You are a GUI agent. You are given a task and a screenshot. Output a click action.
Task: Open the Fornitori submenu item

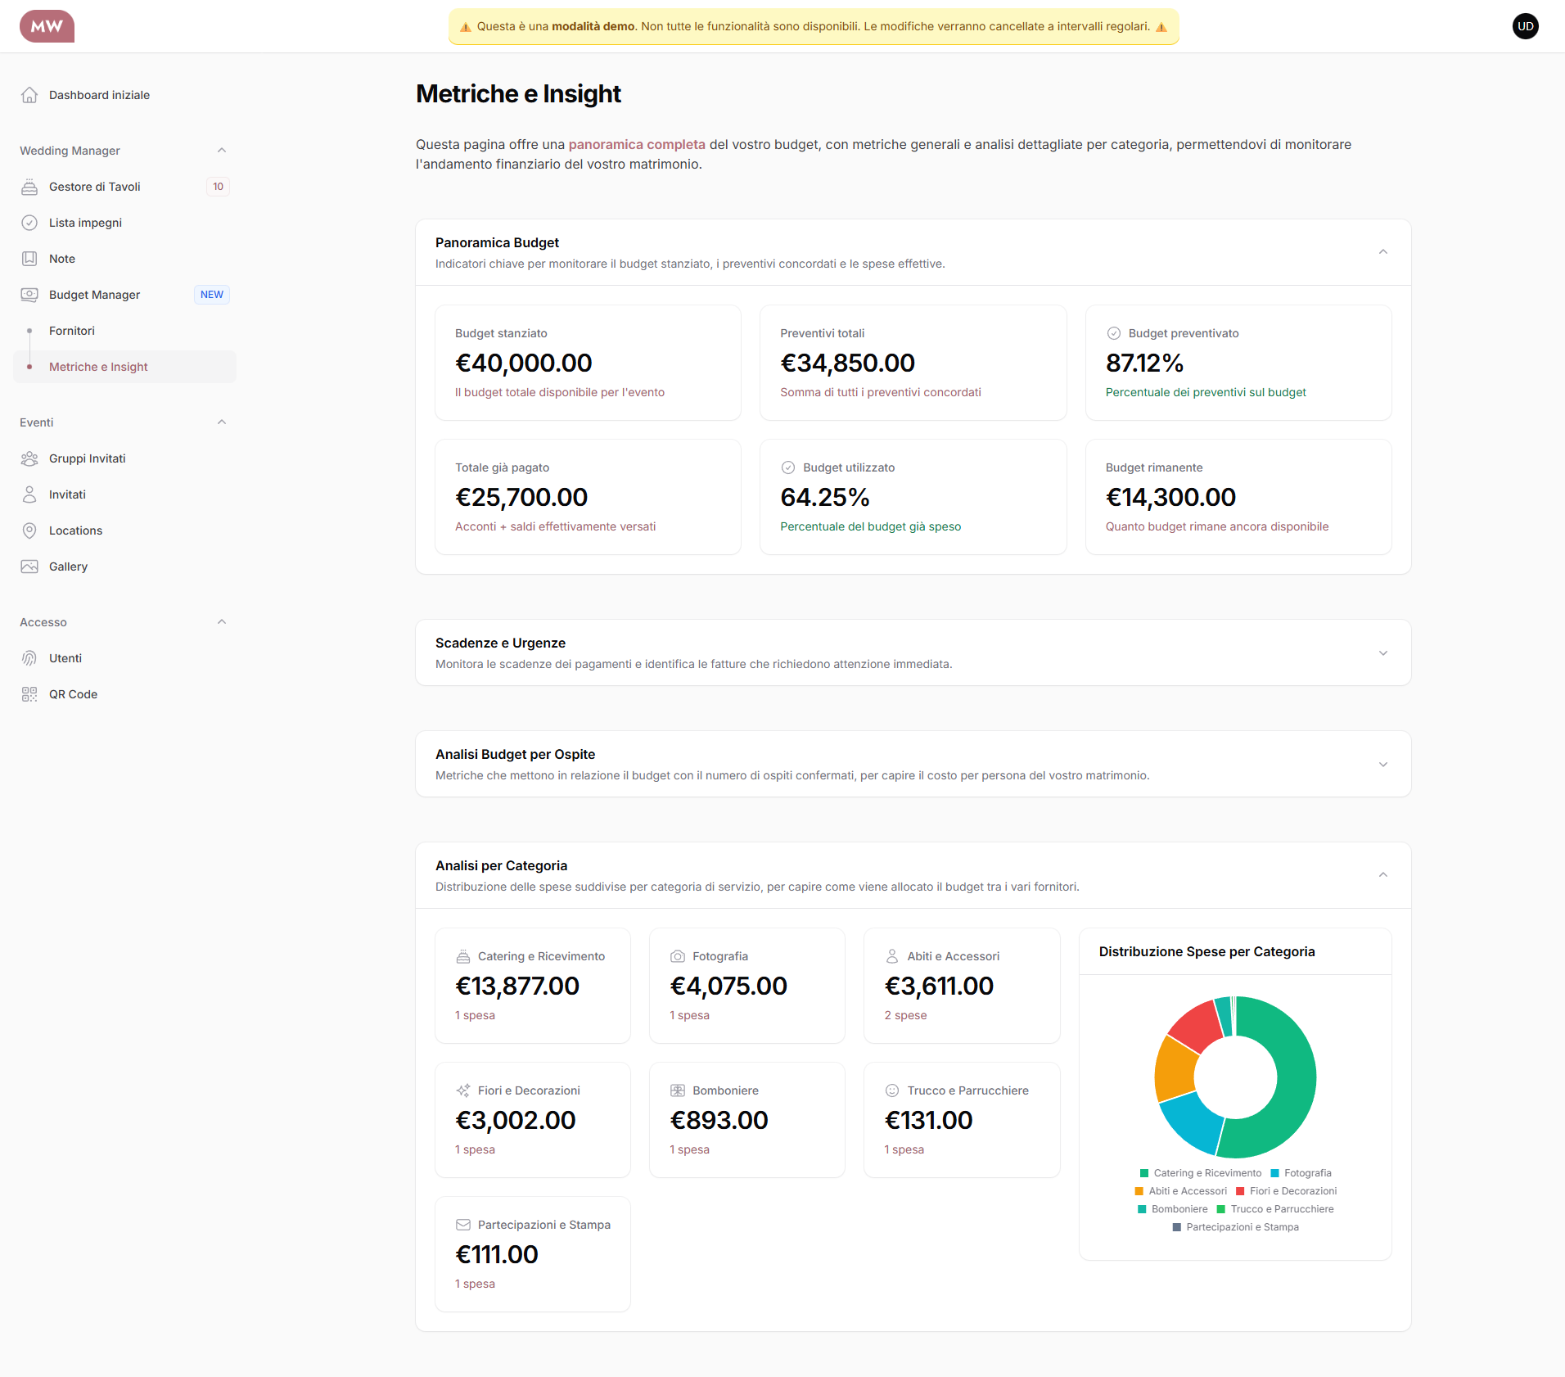click(72, 331)
